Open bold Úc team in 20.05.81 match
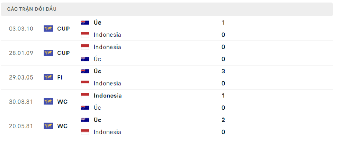 97,120
